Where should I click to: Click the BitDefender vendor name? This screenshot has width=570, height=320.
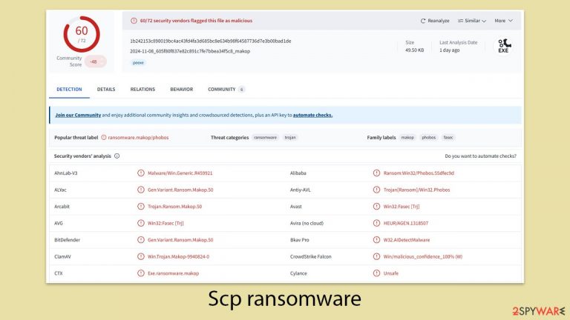point(67,240)
